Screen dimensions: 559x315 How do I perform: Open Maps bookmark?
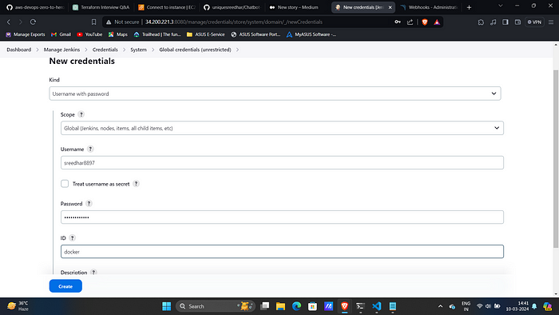pyautogui.click(x=118, y=34)
